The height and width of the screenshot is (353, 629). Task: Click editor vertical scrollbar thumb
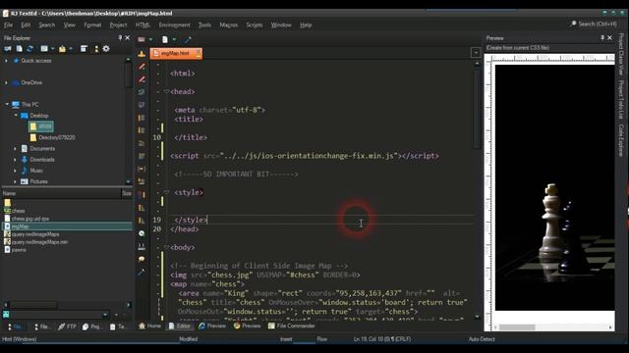477,109
